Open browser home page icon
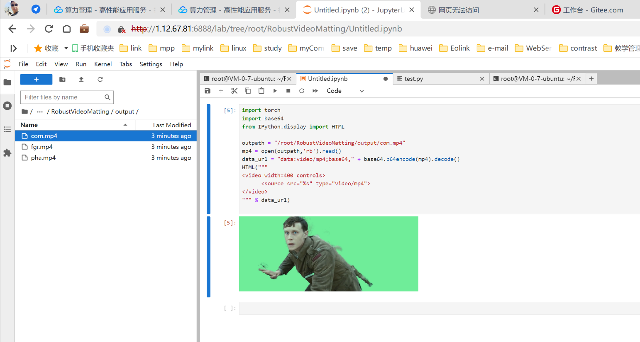Screen dimensions: 640x342 [66, 29]
